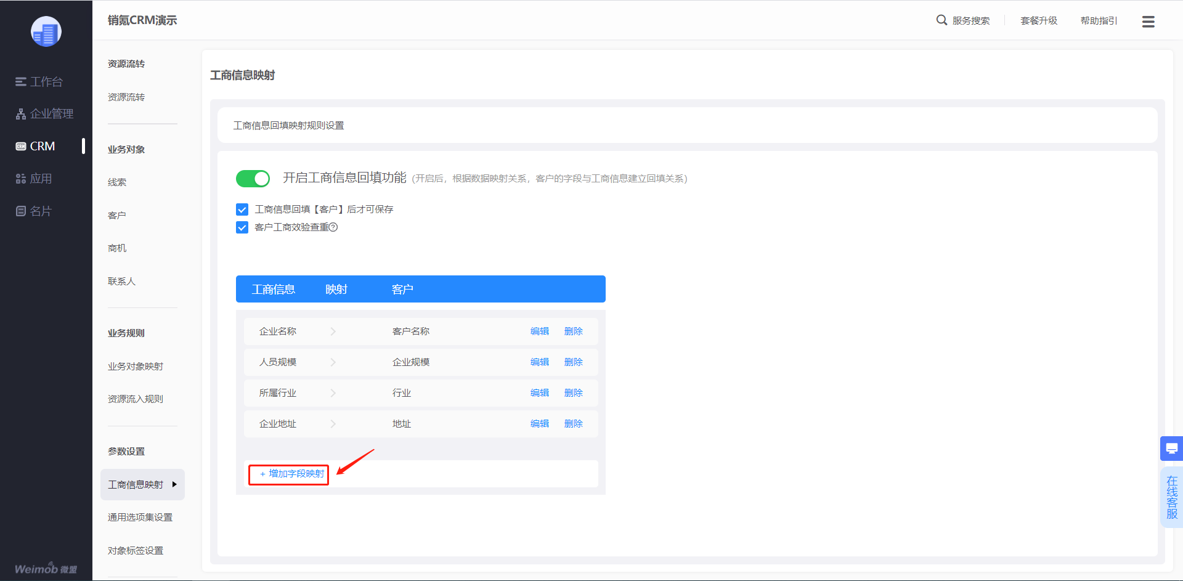Open the 资源流入规则 menu item
The image size is (1183, 581).
136,399
